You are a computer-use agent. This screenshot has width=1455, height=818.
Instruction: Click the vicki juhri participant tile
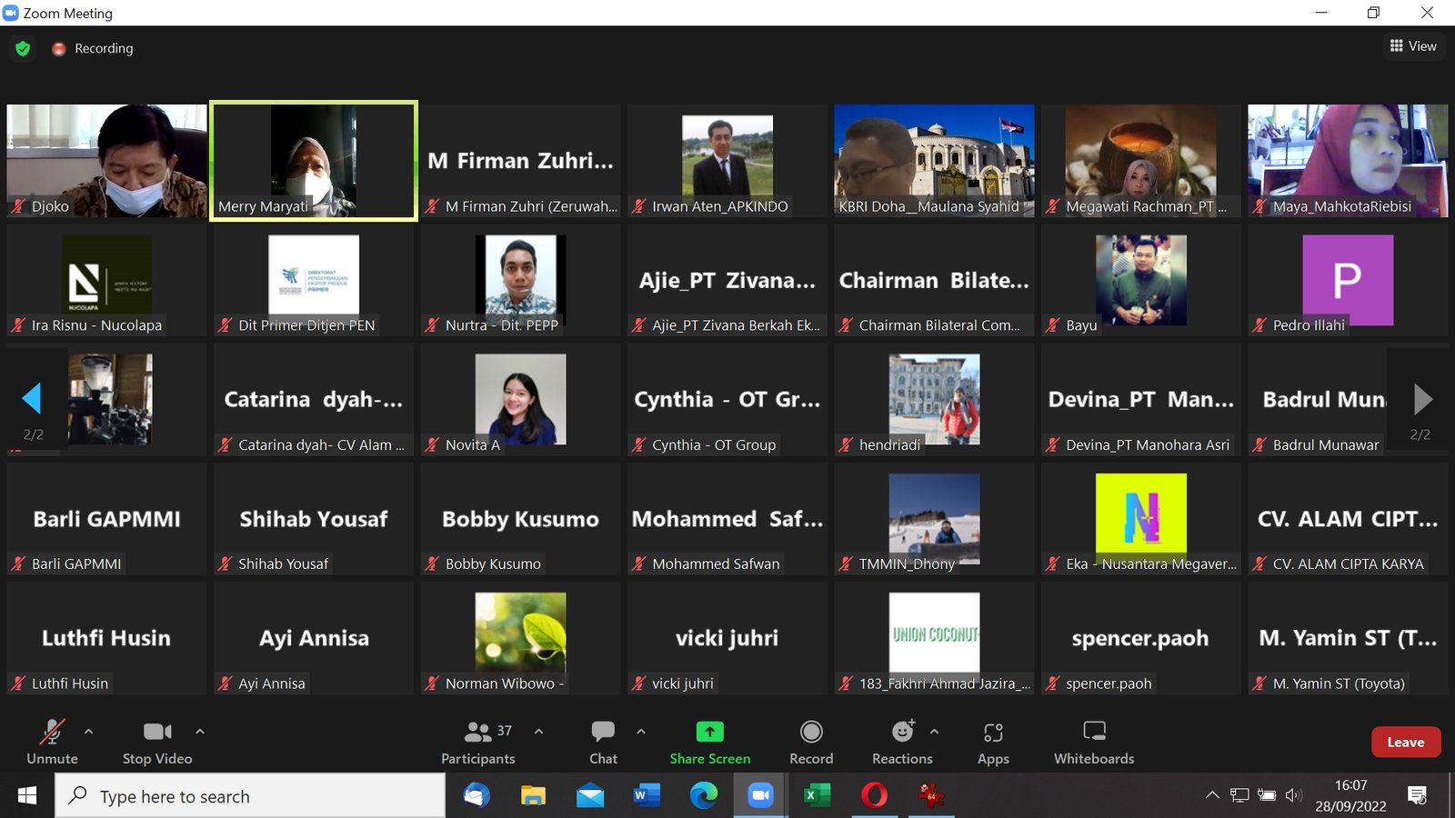click(x=727, y=638)
